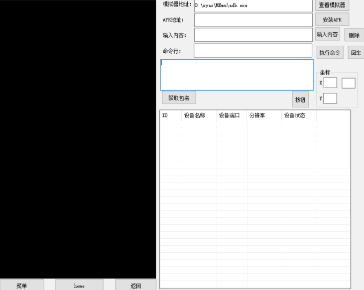Click the 设备端口 column header

tap(232, 115)
